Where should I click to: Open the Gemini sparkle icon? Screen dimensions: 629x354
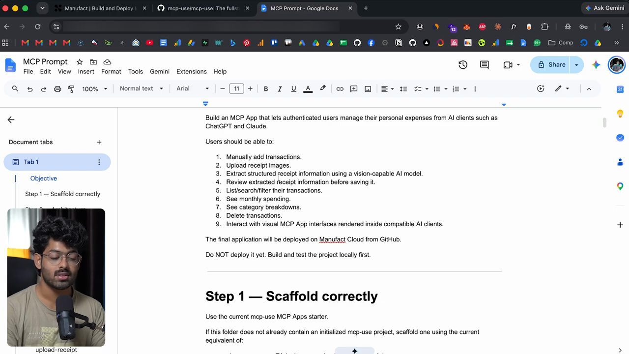596,65
